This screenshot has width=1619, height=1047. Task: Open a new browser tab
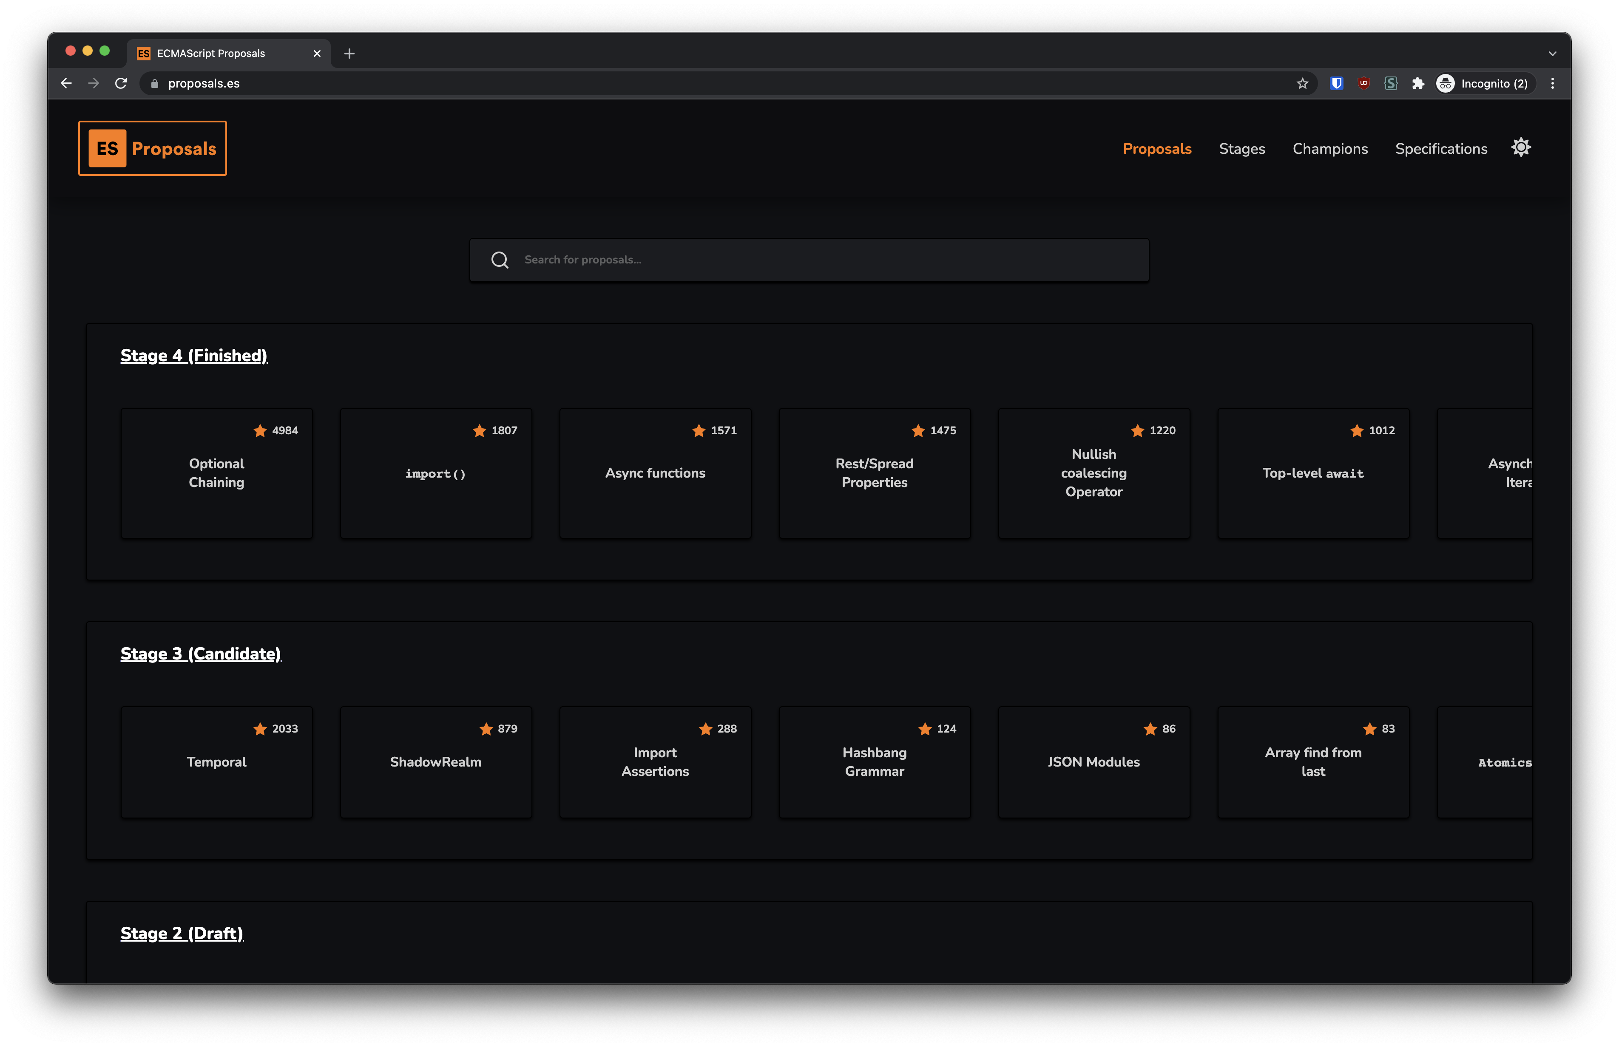point(349,54)
